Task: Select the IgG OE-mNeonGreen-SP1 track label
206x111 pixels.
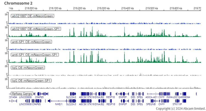Action: (31, 81)
